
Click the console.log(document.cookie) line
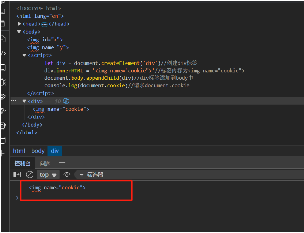(x=117, y=85)
